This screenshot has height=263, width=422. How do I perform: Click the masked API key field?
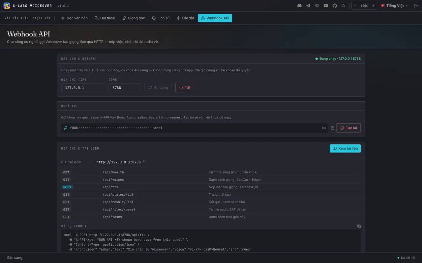[x=195, y=128]
